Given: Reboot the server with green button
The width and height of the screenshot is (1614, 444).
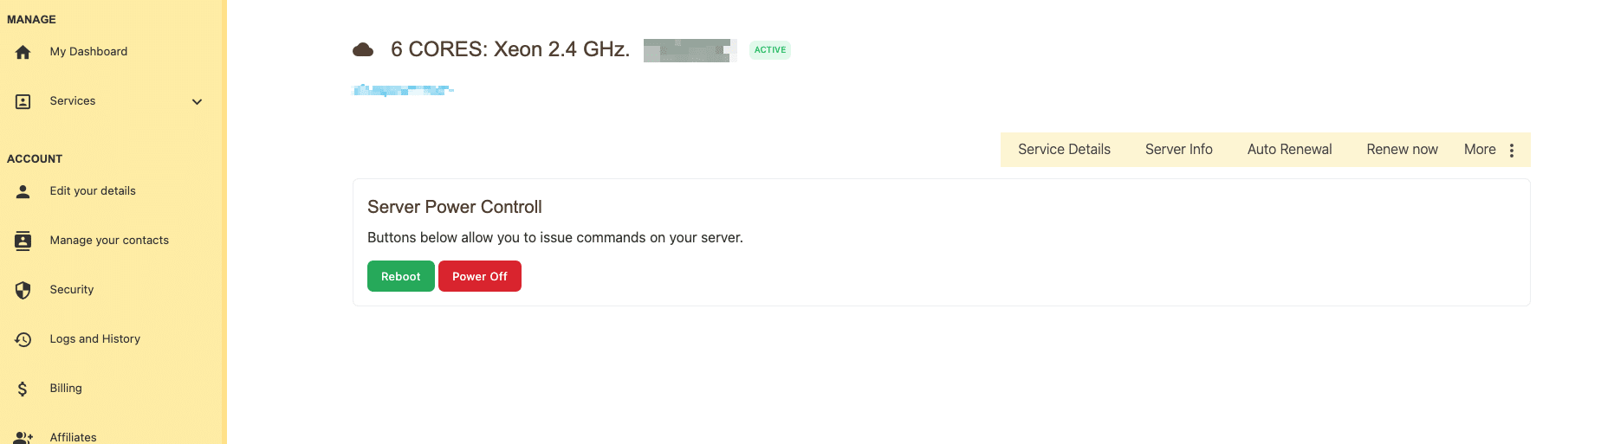Looking at the screenshot, I should (x=401, y=276).
